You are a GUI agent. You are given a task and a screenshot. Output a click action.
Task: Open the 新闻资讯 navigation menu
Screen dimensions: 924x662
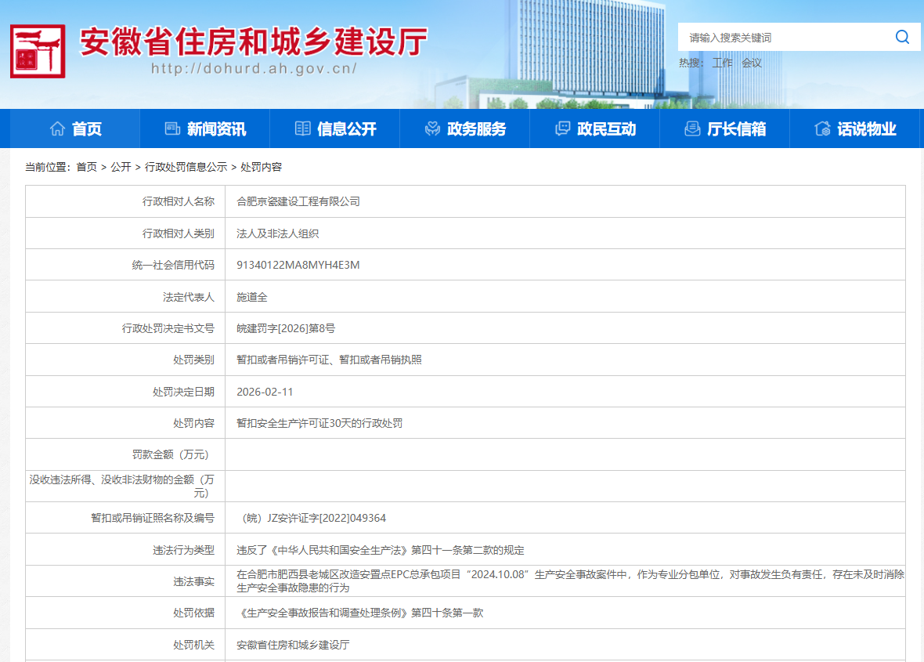tap(216, 129)
